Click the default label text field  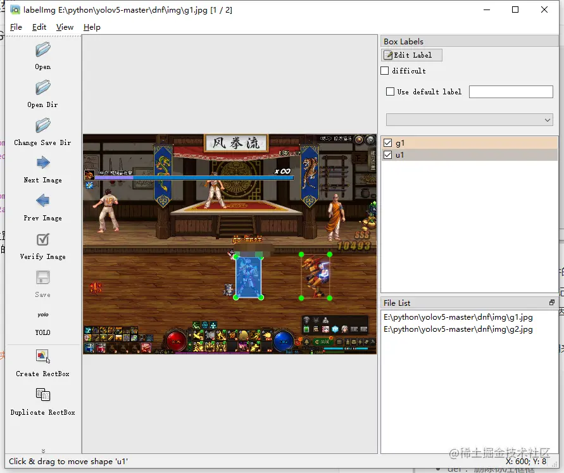coord(511,92)
